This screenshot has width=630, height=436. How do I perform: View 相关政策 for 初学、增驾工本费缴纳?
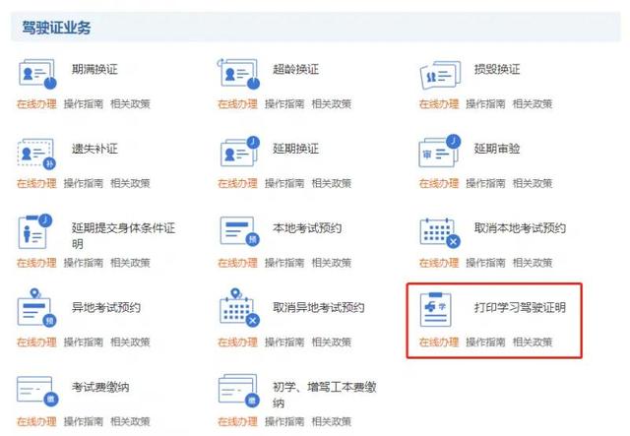[332, 421]
